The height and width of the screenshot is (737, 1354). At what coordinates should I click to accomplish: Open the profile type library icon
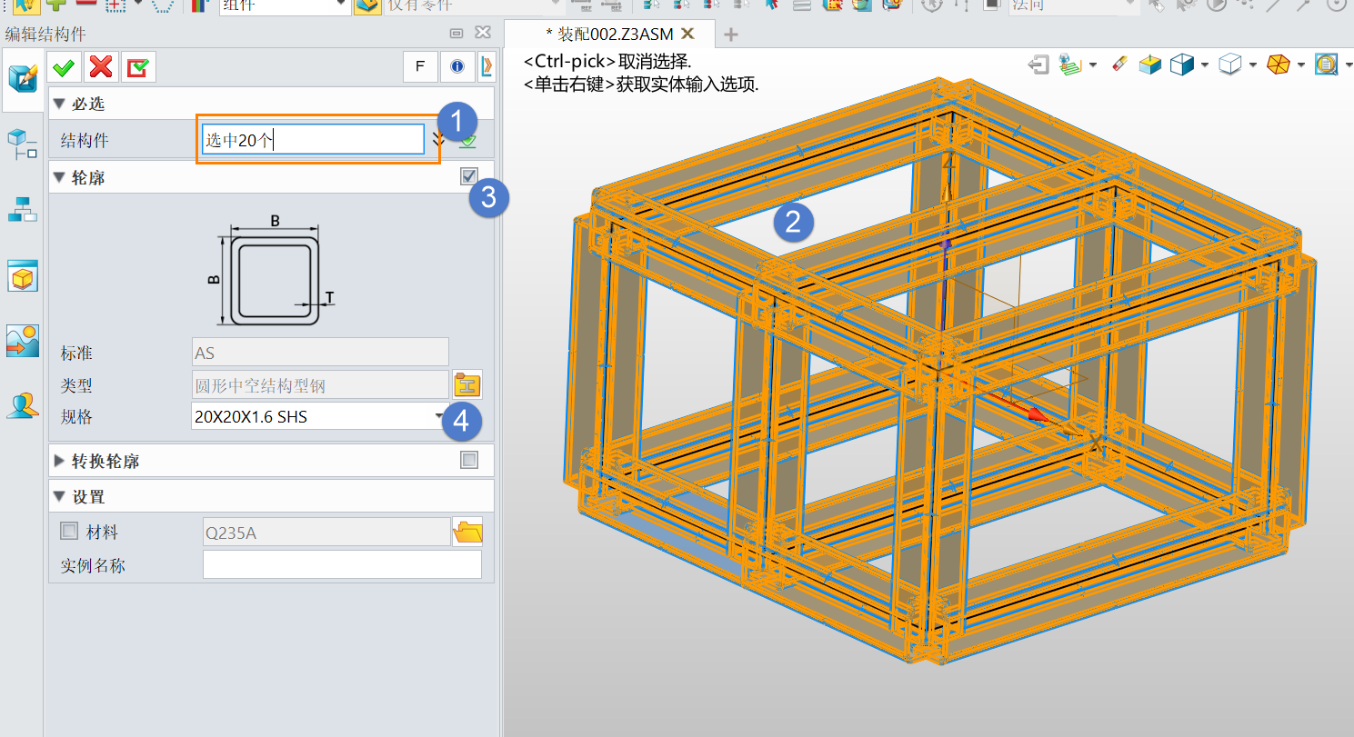[x=467, y=384]
